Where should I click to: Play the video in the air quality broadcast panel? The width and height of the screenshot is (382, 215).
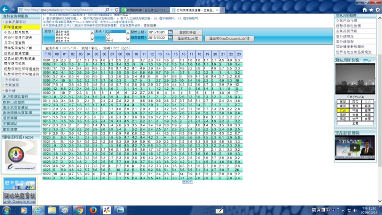[x=355, y=148]
